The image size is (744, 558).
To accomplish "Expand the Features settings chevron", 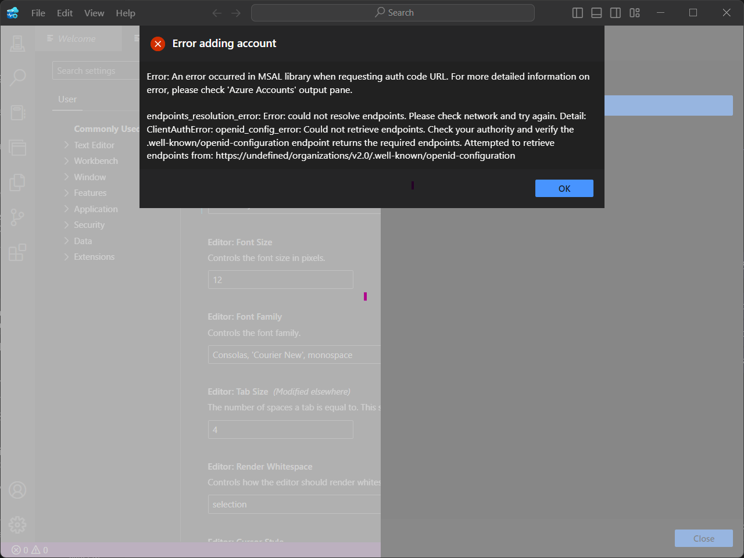I will pos(67,193).
